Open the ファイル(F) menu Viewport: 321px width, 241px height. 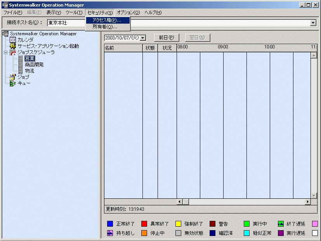click(13, 12)
